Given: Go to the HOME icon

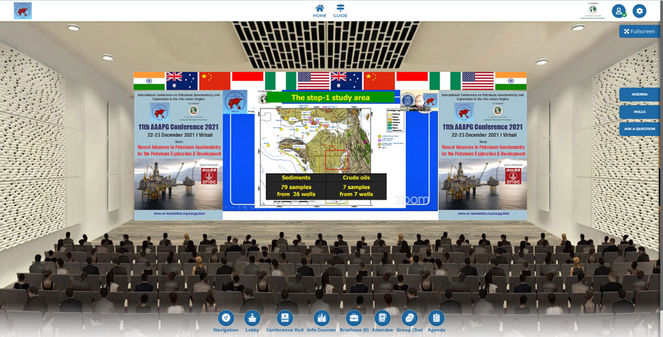Looking at the screenshot, I should (319, 11).
